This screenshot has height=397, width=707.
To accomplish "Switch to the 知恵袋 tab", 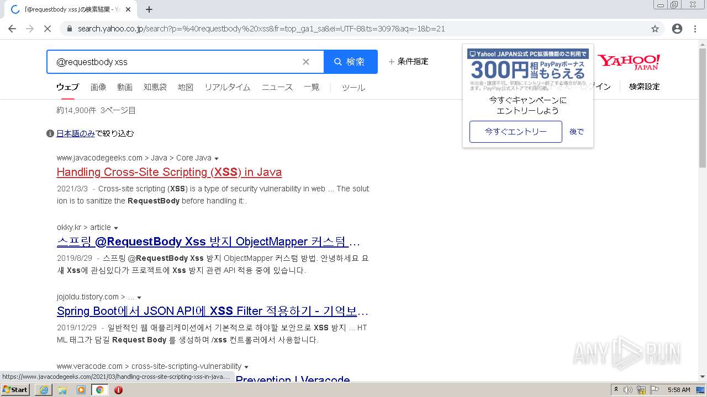I will click(155, 87).
